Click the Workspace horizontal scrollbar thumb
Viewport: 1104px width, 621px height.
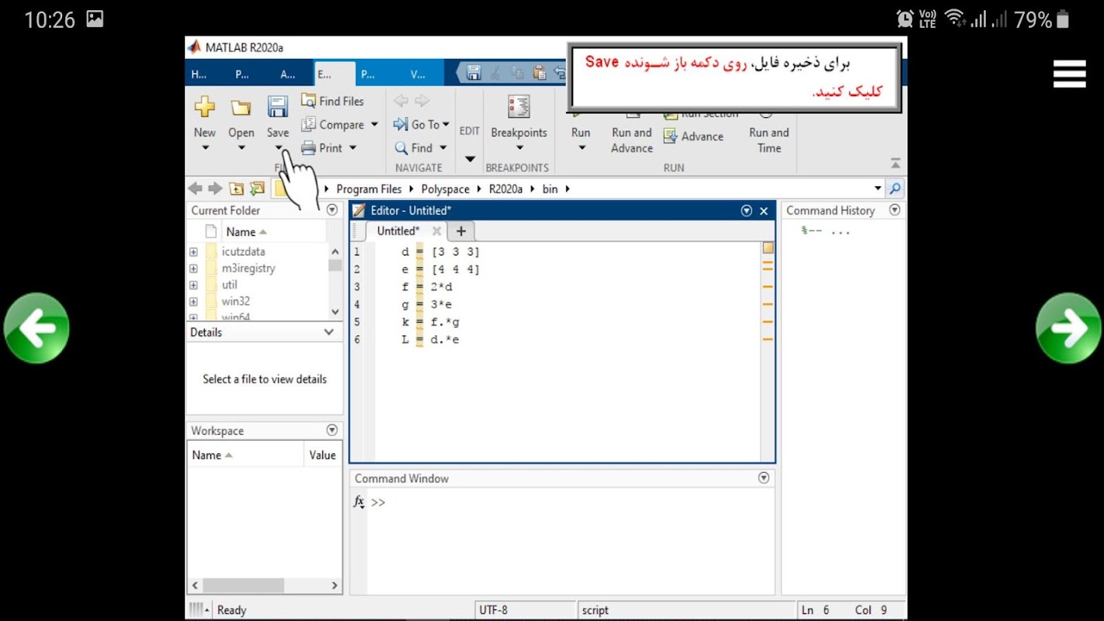tap(243, 585)
